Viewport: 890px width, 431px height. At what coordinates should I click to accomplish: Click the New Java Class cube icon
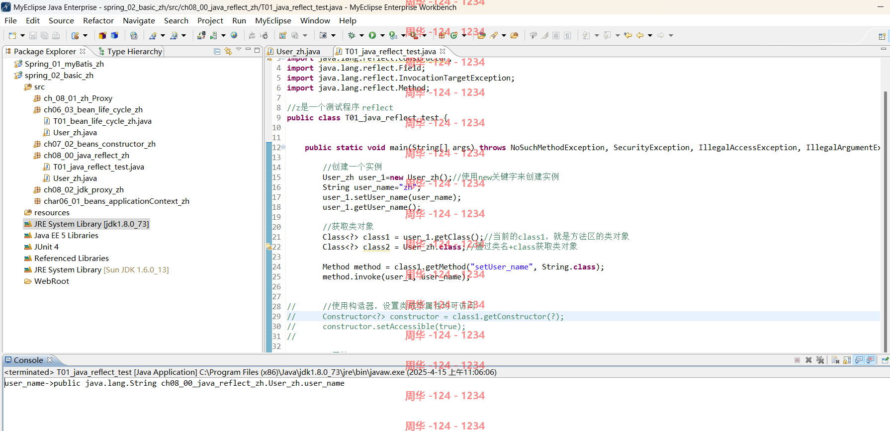(x=114, y=35)
